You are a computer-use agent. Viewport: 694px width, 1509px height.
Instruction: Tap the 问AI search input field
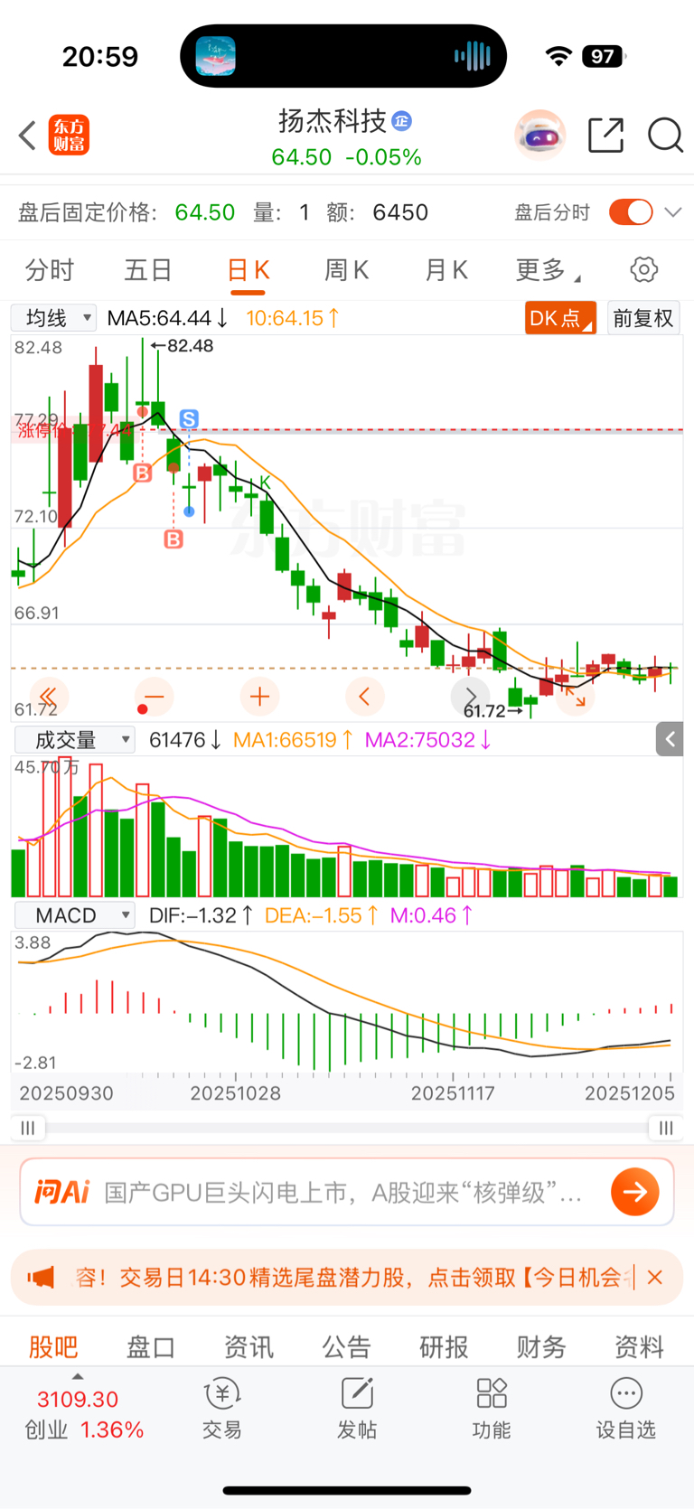pyautogui.click(x=347, y=1192)
